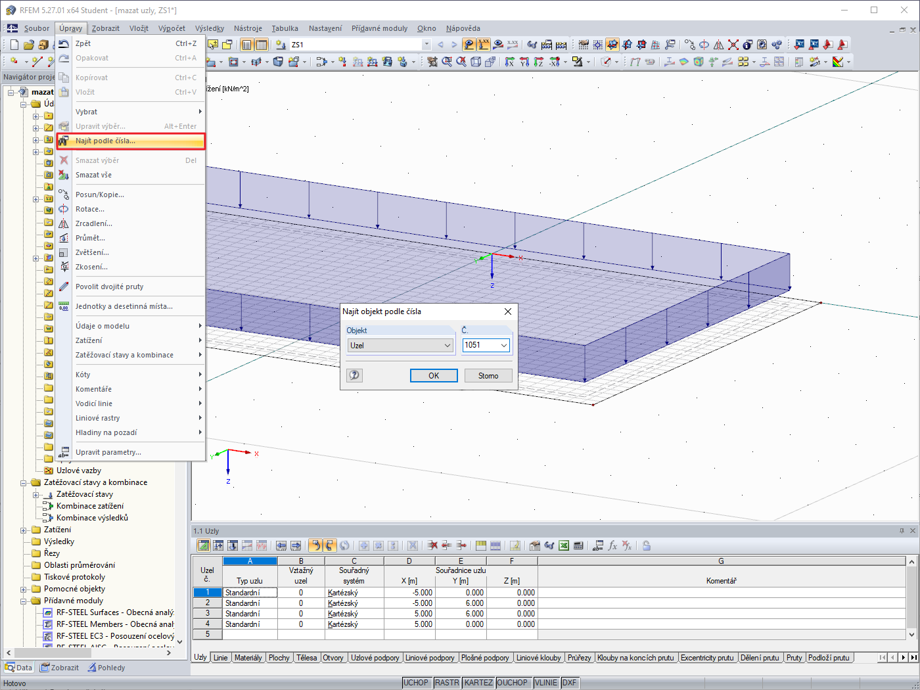Click OK in the Najít objekt dialog
The height and width of the screenshot is (690, 920).
point(434,375)
